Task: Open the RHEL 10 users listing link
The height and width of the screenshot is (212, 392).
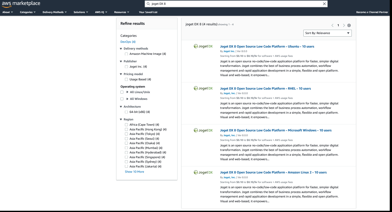Action: tap(265, 89)
